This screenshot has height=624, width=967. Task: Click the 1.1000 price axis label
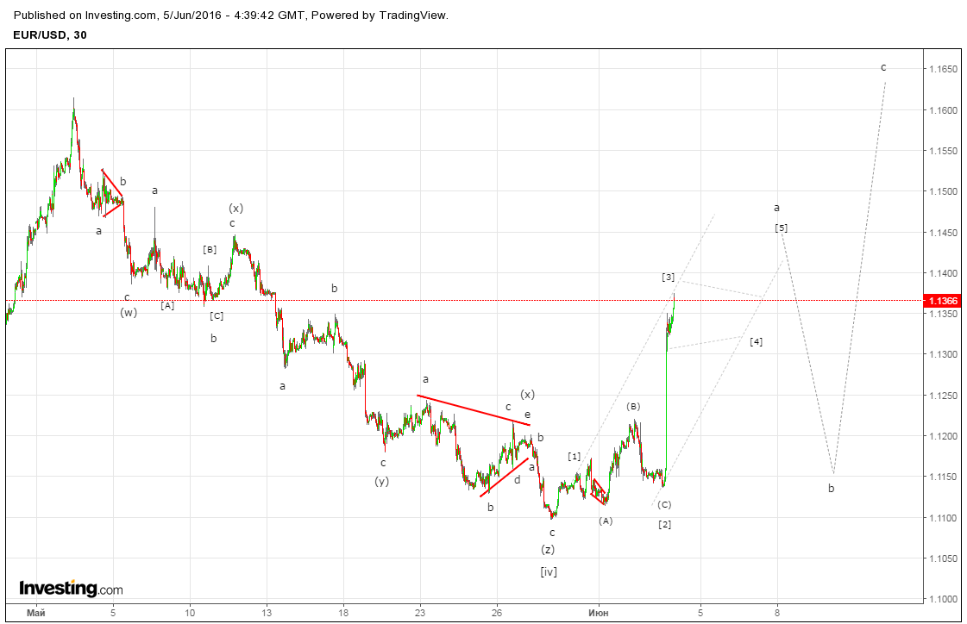(x=944, y=599)
